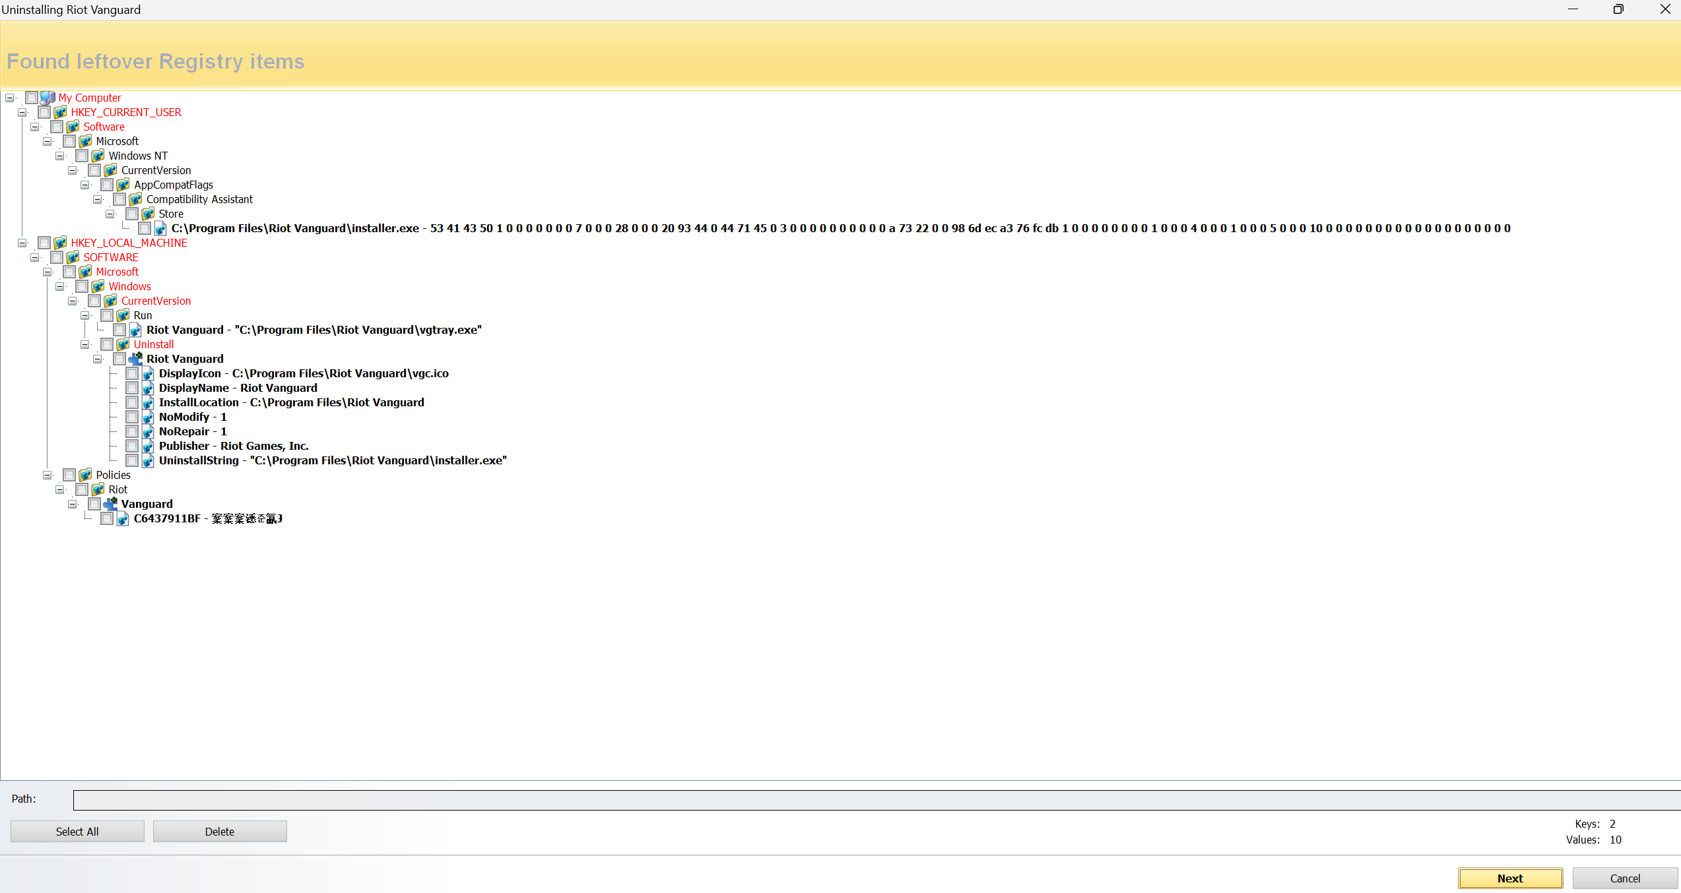Click the Riot key icon
Image resolution: width=1681 pixels, height=893 pixels.
pyautogui.click(x=98, y=489)
